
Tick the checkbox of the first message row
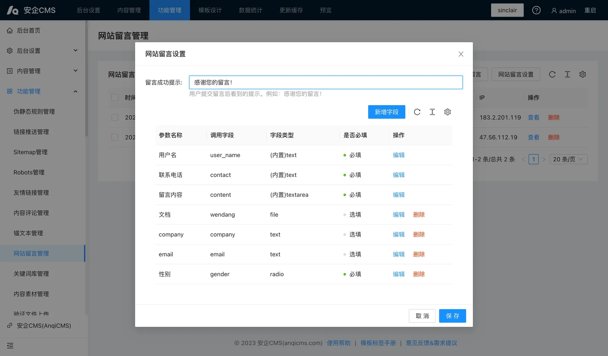(x=115, y=117)
